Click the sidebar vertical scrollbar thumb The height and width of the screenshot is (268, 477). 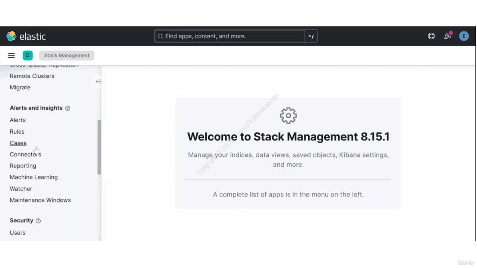point(99,147)
